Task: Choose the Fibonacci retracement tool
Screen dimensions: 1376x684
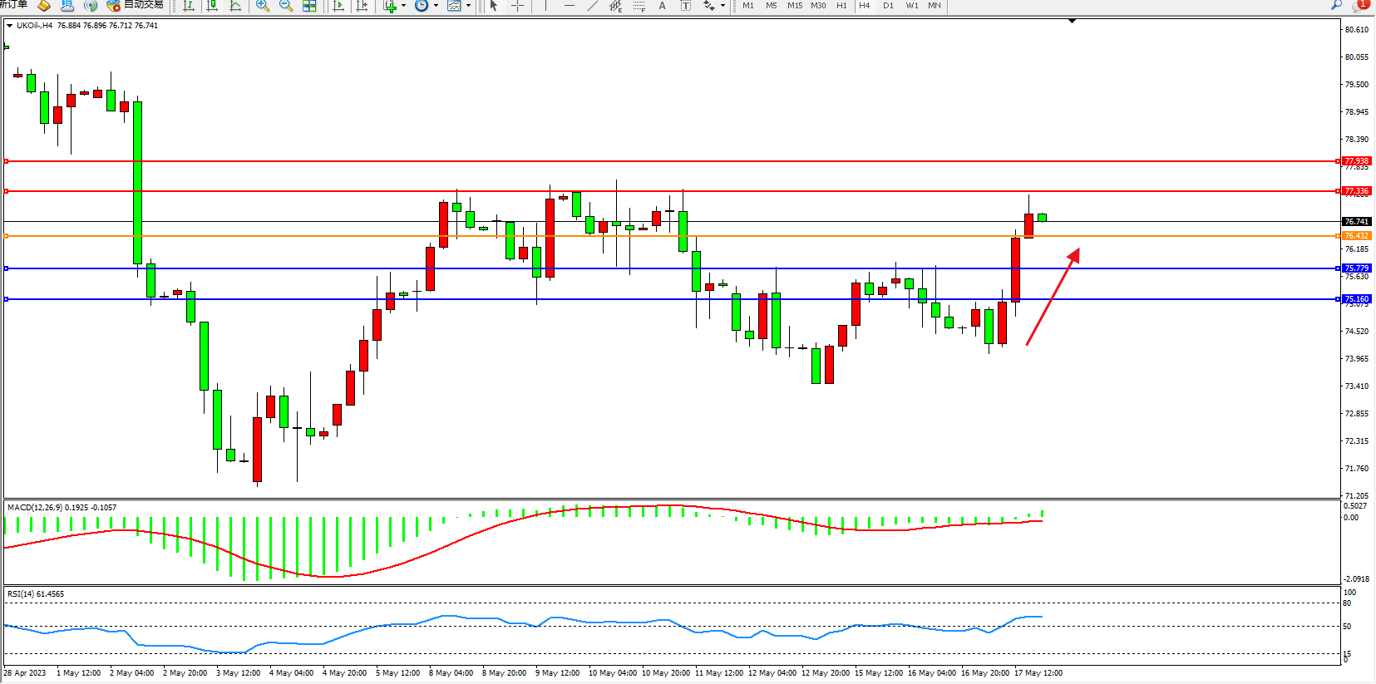Action: tap(639, 6)
